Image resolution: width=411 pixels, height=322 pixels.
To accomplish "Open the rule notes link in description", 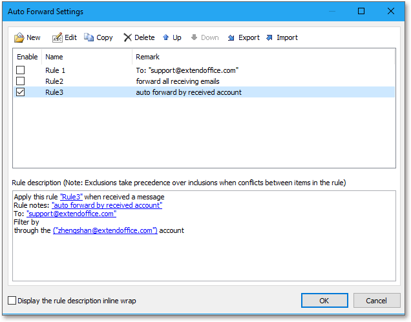I will (x=107, y=205).
